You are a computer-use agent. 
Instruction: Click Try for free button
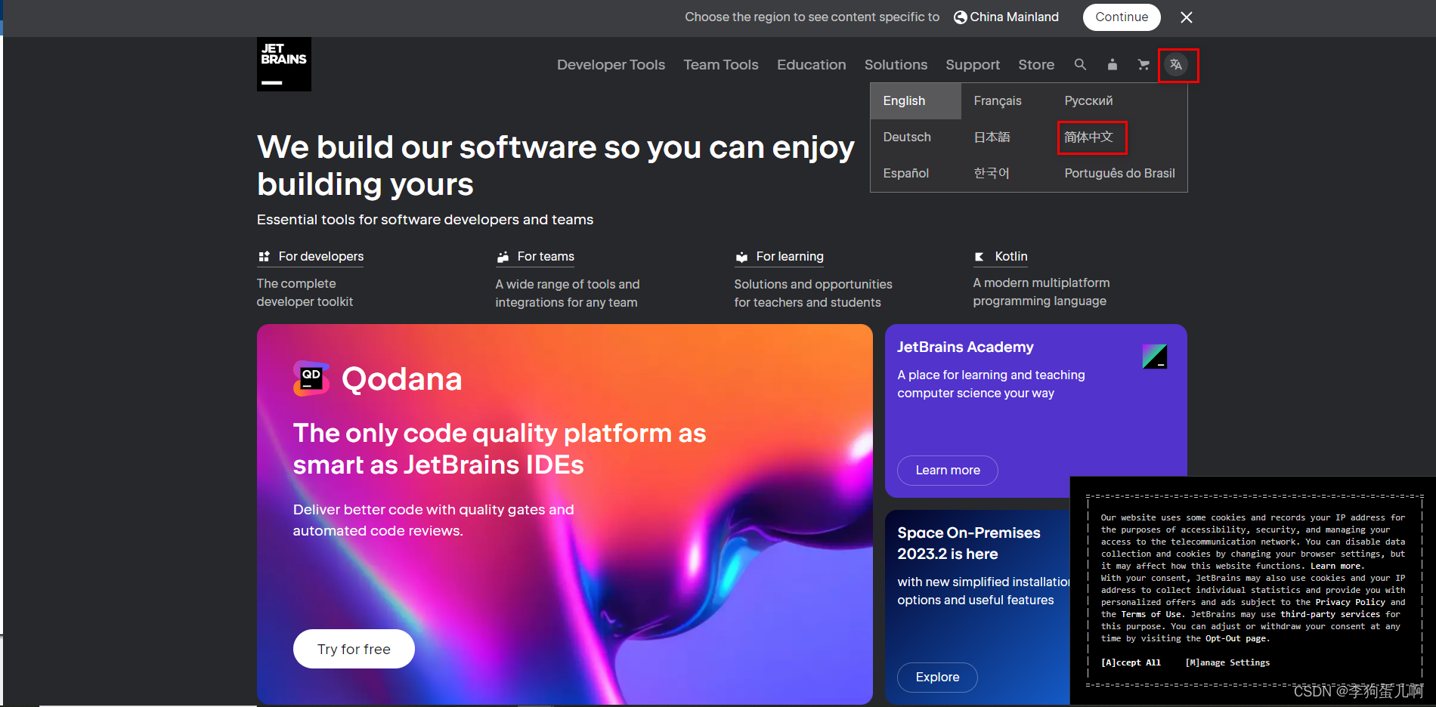coord(354,649)
